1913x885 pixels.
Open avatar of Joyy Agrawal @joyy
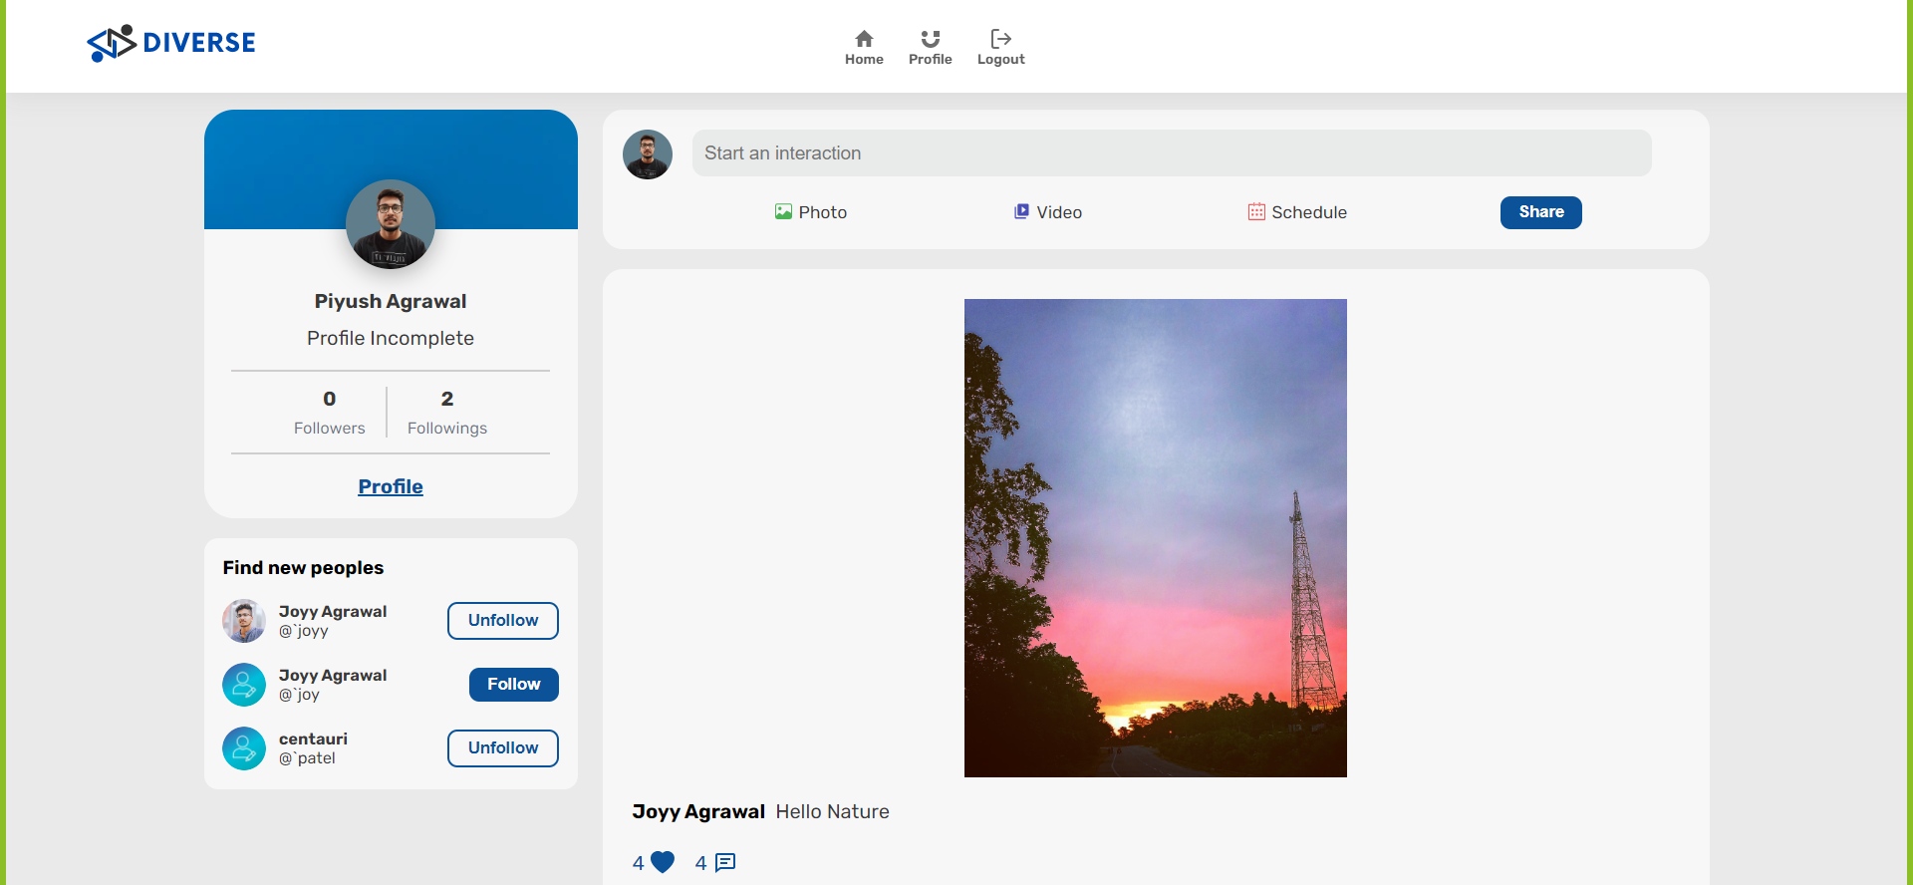point(244,621)
